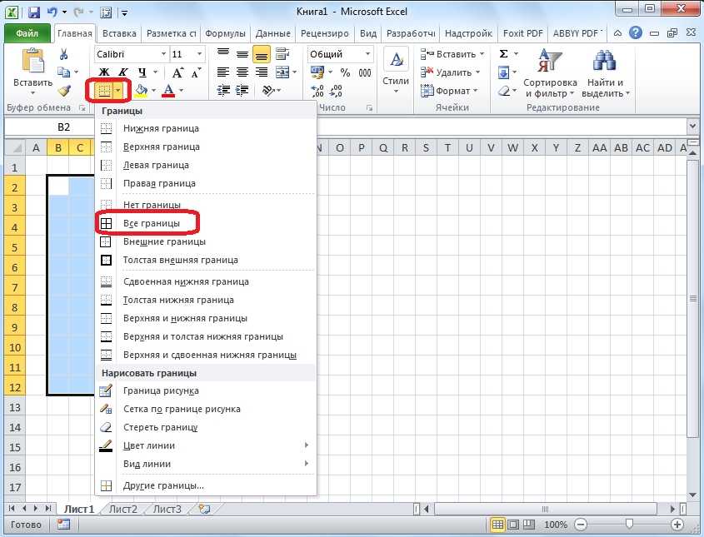Toggle Italic formatting (К)

(x=123, y=72)
